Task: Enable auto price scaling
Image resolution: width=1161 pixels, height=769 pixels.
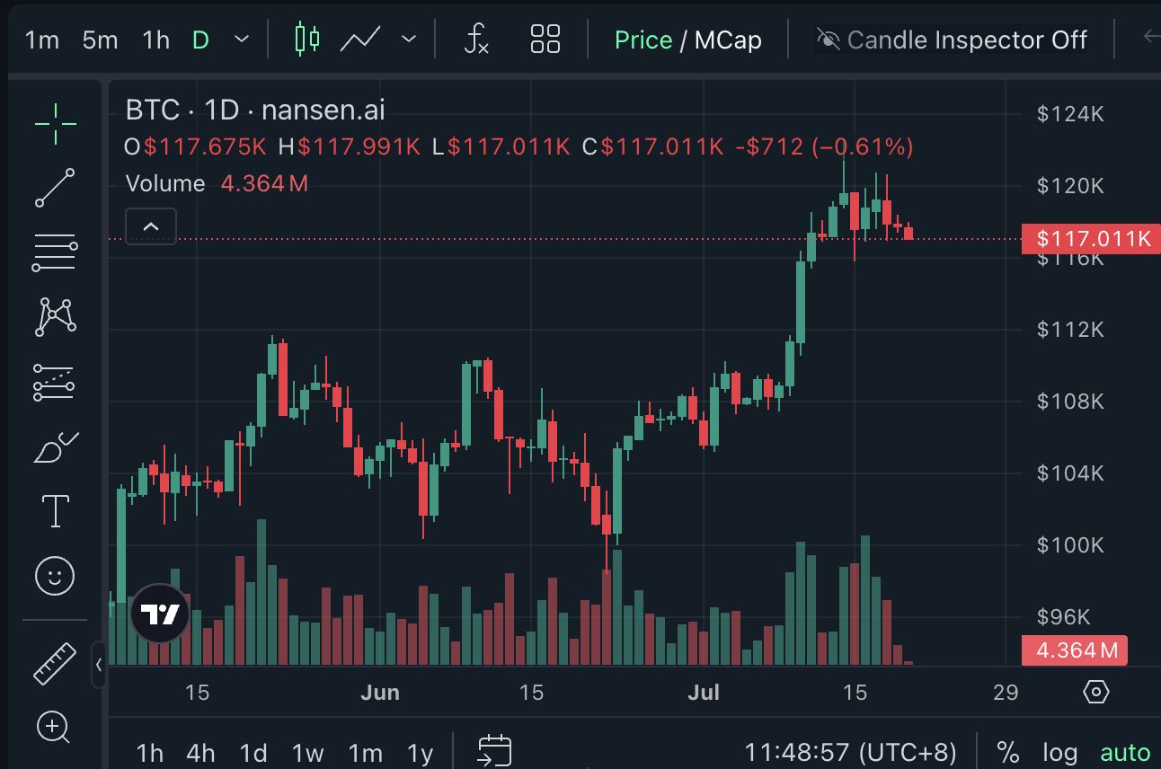Action: tap(1124, 753)
